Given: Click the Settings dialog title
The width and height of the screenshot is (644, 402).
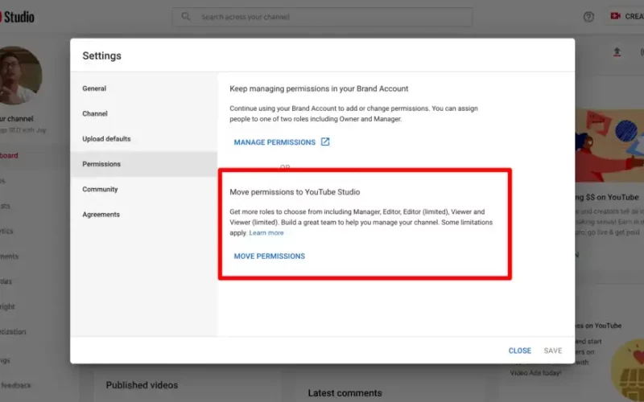Looking at the screenshot, I should click(x=102, y=55).
